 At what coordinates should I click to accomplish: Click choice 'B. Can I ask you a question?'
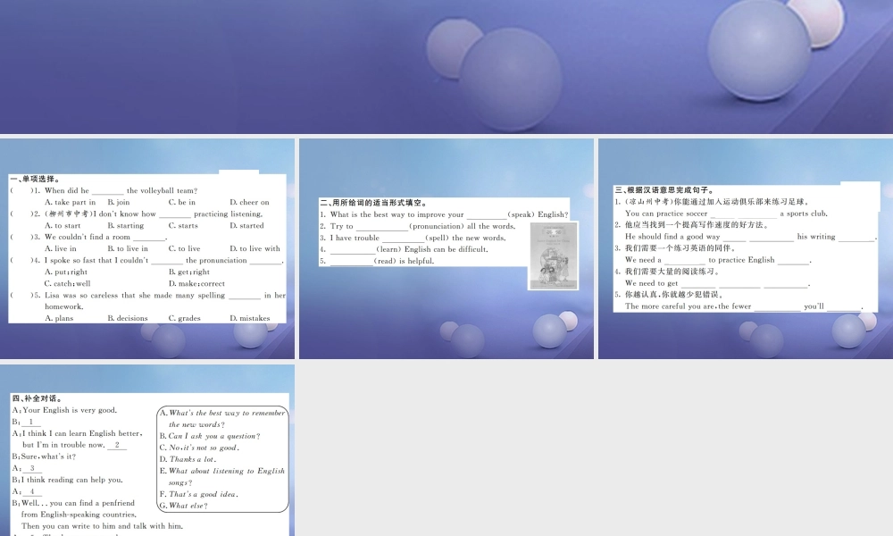click(x=210, y=436)
